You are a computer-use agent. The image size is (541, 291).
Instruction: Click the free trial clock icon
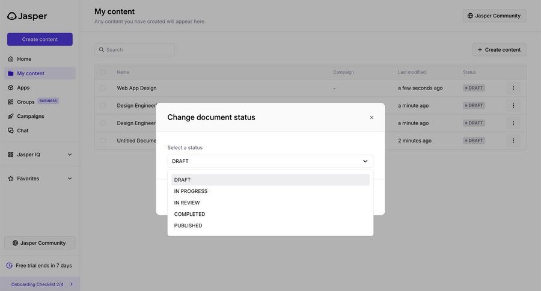[x=9, y=266]
